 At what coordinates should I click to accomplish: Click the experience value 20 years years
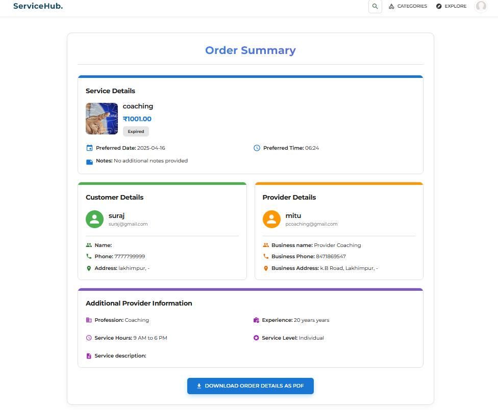pos(311,320)
